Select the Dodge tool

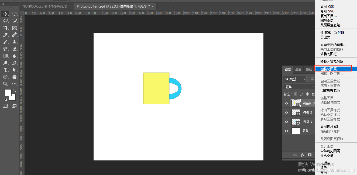(x=5, y=63)
